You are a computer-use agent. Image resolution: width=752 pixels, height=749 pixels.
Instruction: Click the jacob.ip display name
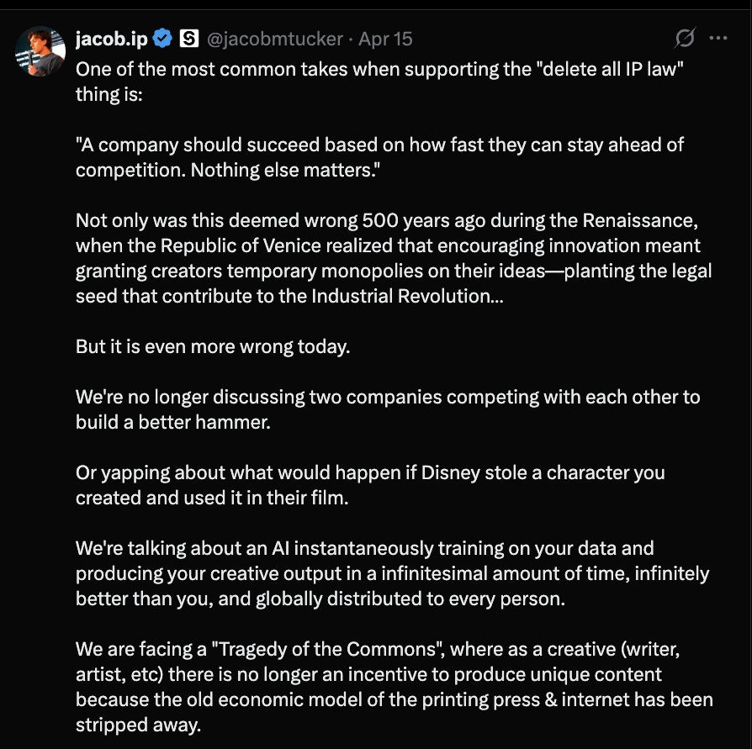tap(112, 39)
